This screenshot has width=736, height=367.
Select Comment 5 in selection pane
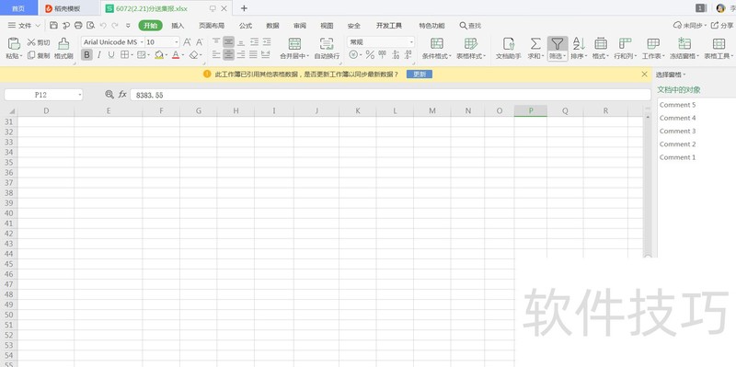coord(677,105)
